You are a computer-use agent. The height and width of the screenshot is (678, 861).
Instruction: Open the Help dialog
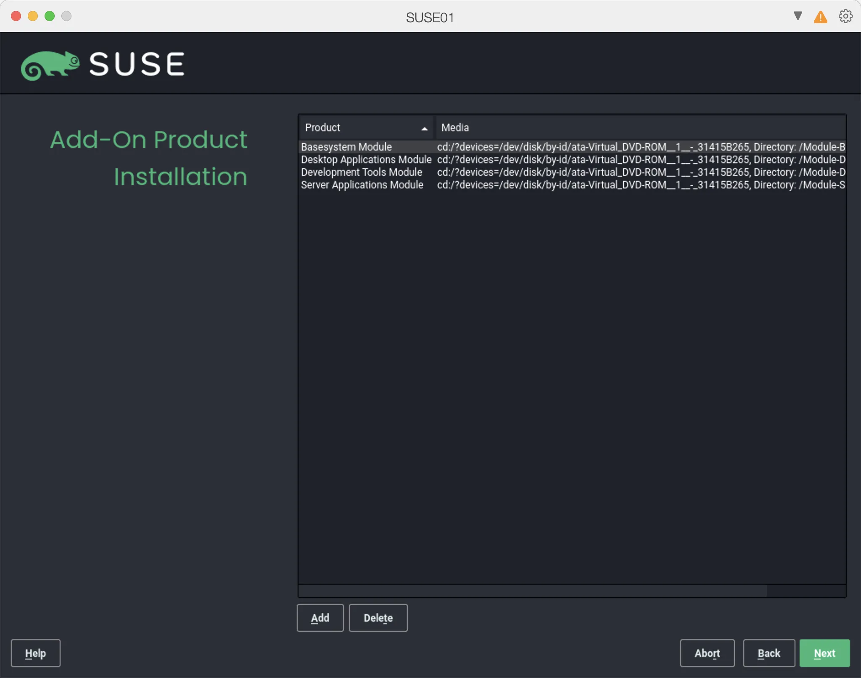(36, 653)
